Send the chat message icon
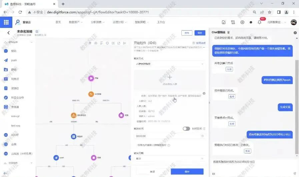The height and width of the screenshot is (177, 299). [295, 173]
